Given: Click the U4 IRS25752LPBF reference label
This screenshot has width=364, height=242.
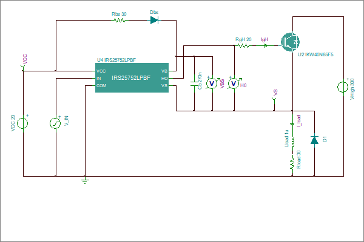Looking at the screenshot, I should coord(116,60).
